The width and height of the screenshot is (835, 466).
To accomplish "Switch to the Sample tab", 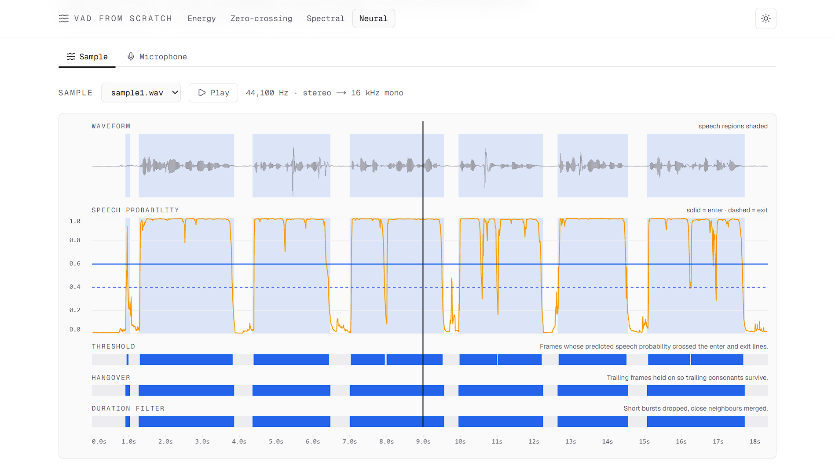I will 87,57.
